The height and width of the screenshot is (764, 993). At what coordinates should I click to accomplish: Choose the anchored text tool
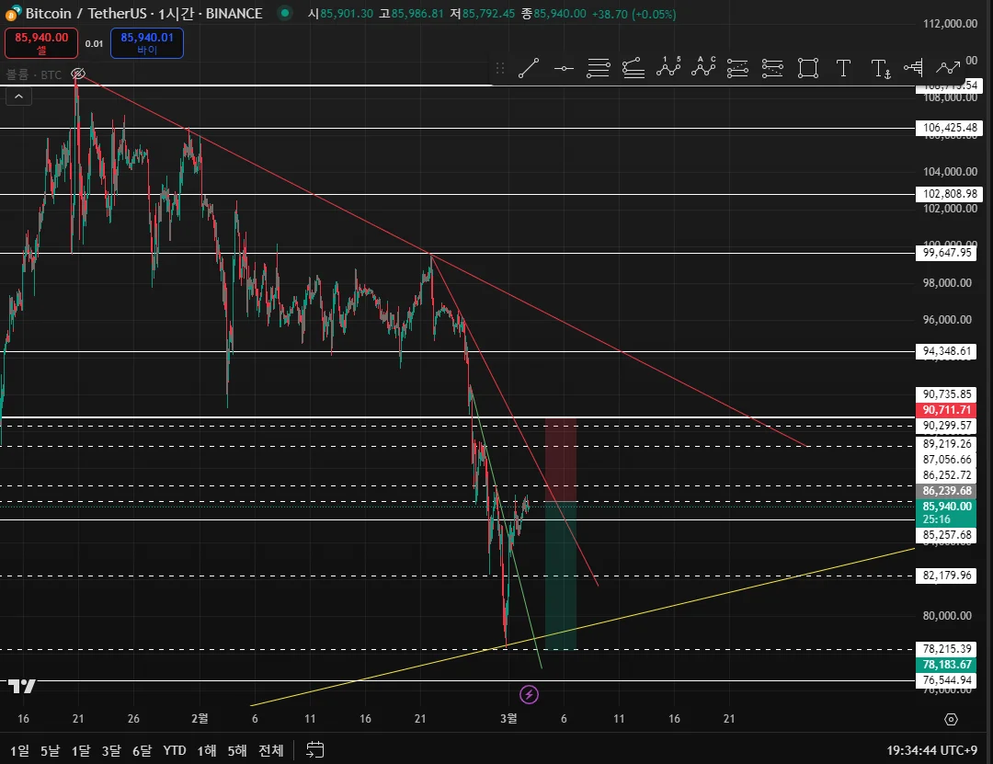point(880,68)
